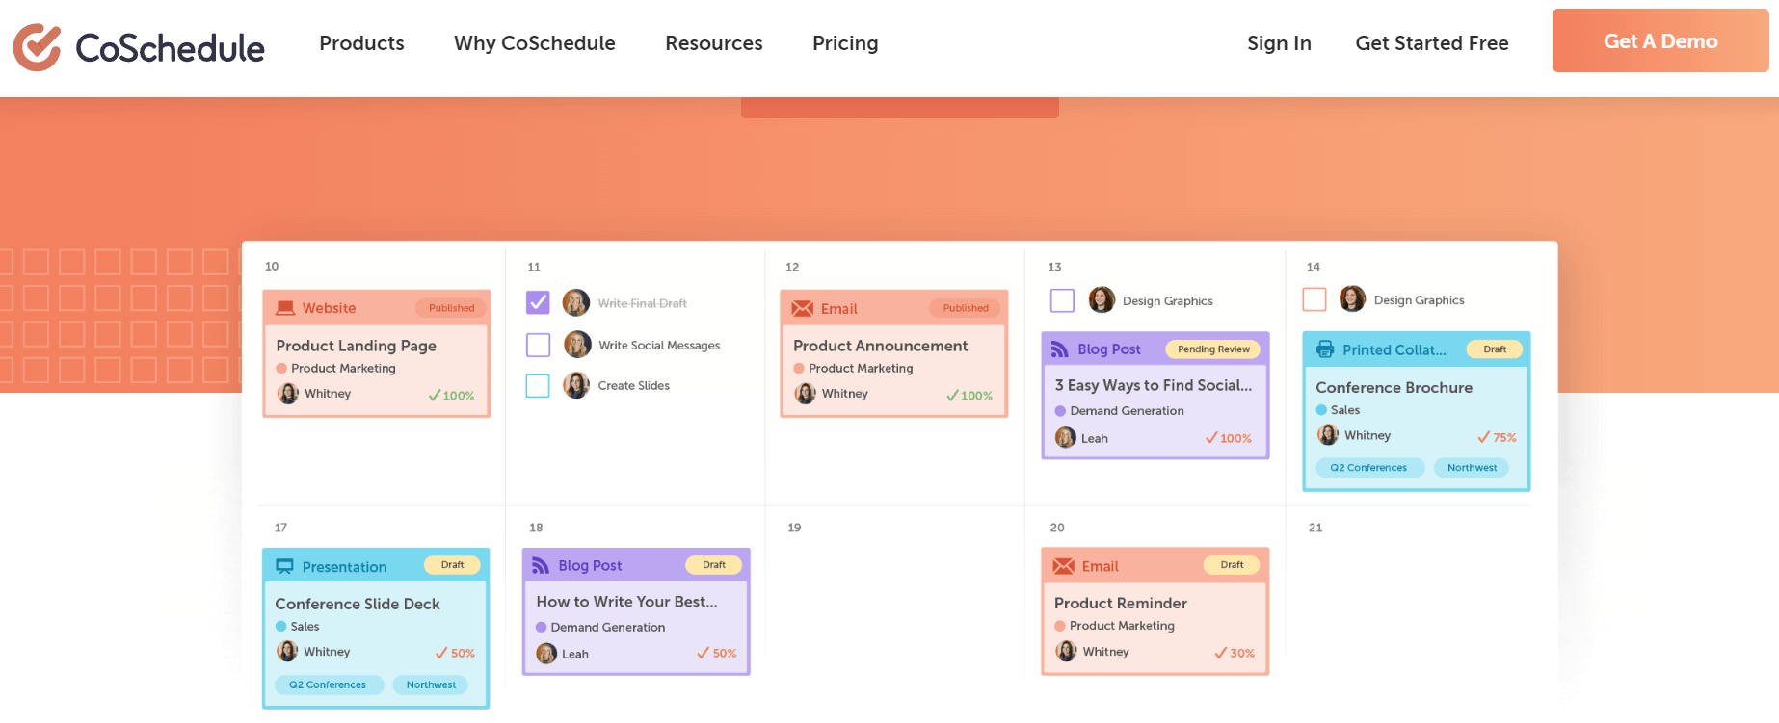Click Q2 Conferences tag on Conference Slide Deck

tap(328, 685)
